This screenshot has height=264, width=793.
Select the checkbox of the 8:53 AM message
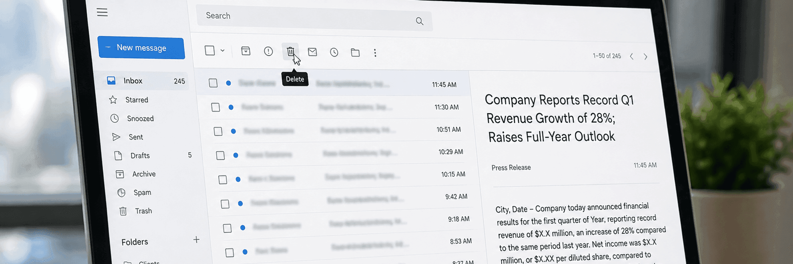click(230, 252)
